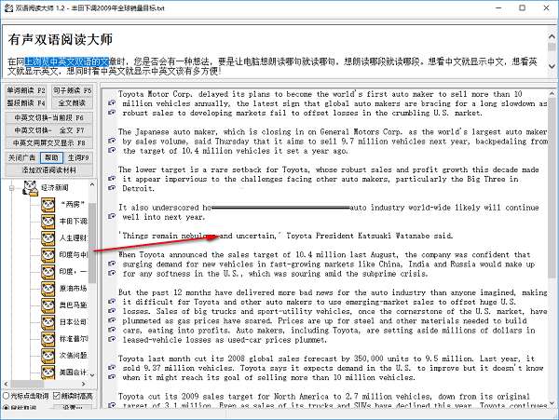Image resolution: width=559 pixels, height=420 pixels.
Task: Click scroll-right arrow under the article tree
Action: [x=84, y=384]
